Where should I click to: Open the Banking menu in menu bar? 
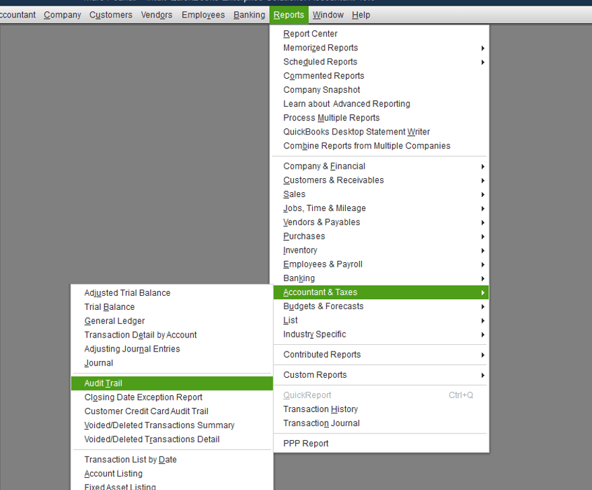[249, 15]
